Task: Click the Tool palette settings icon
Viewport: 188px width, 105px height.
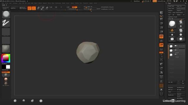Action: 186,3
